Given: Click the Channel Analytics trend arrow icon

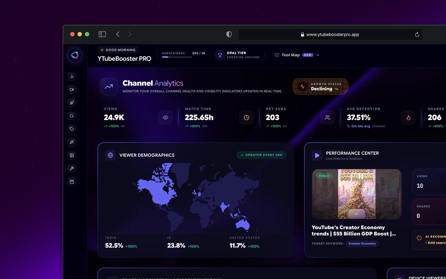Looking at the screenshot, I should 109,86.
